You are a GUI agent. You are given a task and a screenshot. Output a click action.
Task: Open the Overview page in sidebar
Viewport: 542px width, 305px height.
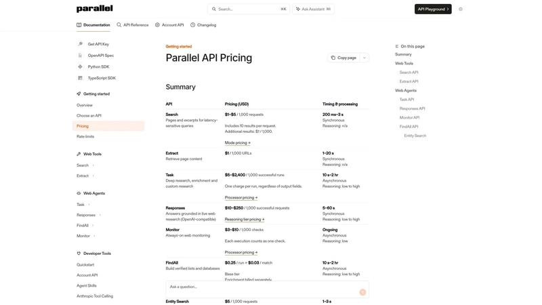tap(85, 105)
